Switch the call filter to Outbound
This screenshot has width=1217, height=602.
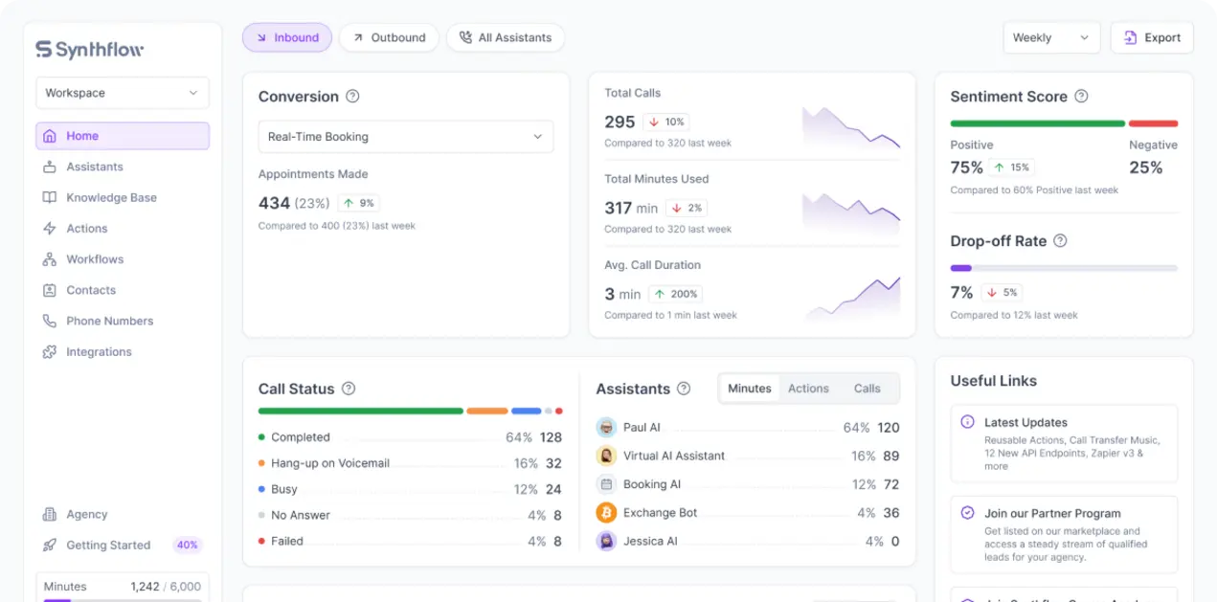point(389,37)
